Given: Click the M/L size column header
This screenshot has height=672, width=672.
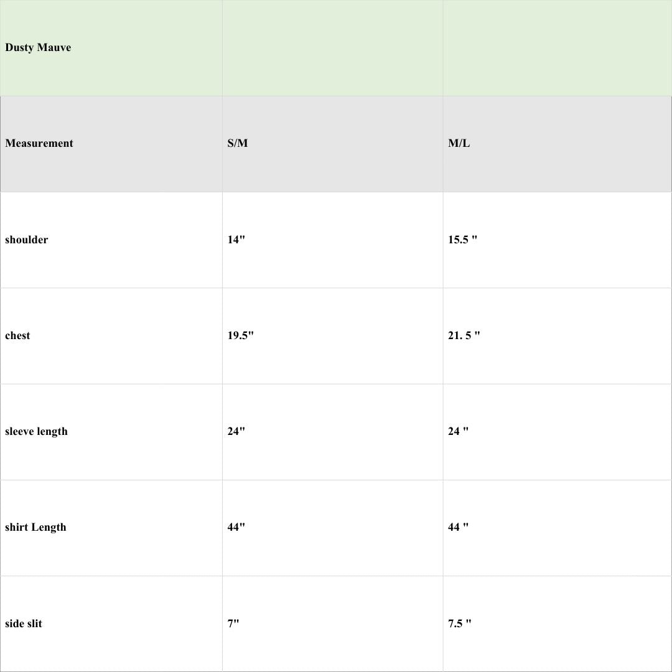Looking at the screenshot, I should (459, 144).
